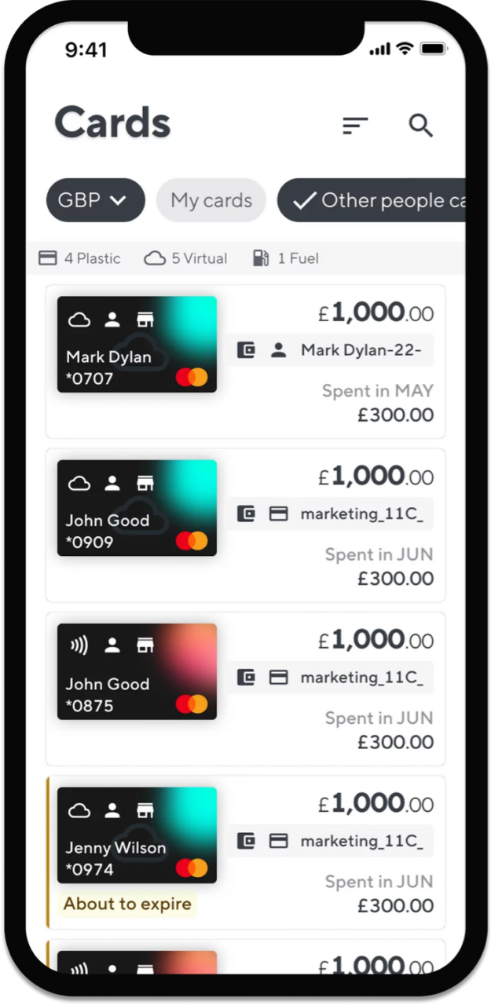Click the cloud icon for virtual cards filter
The image size is (491, 1005).
pos(154,258)
